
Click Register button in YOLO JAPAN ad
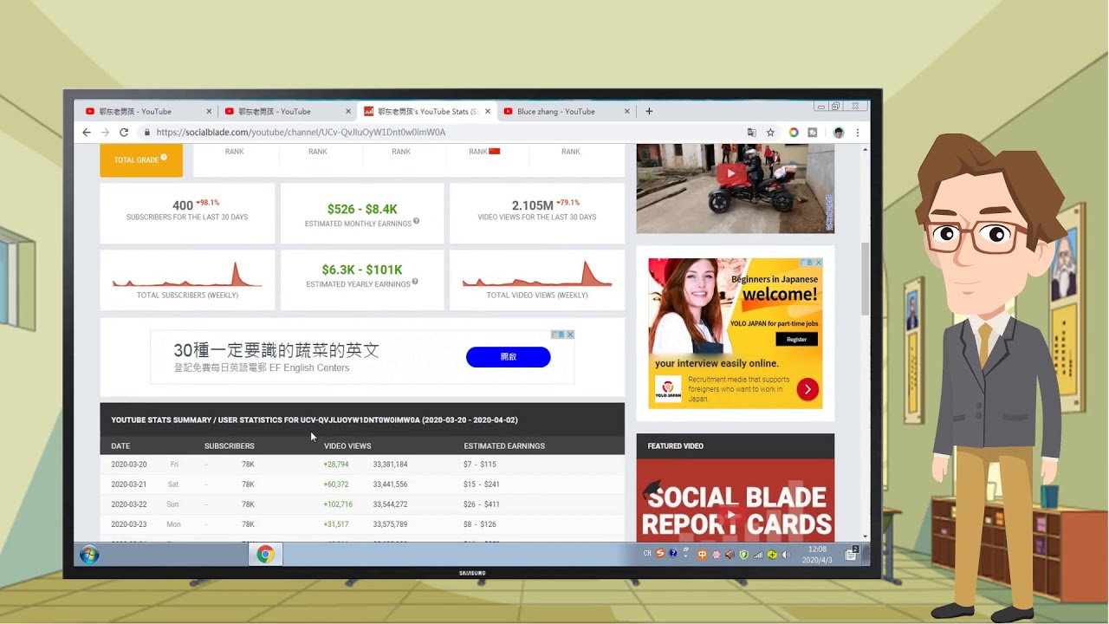pos(796,340)
